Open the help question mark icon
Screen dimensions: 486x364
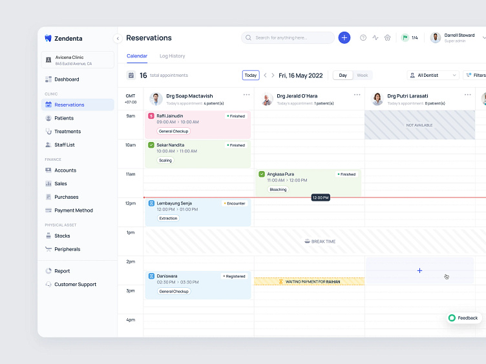[x=363, y=38]
